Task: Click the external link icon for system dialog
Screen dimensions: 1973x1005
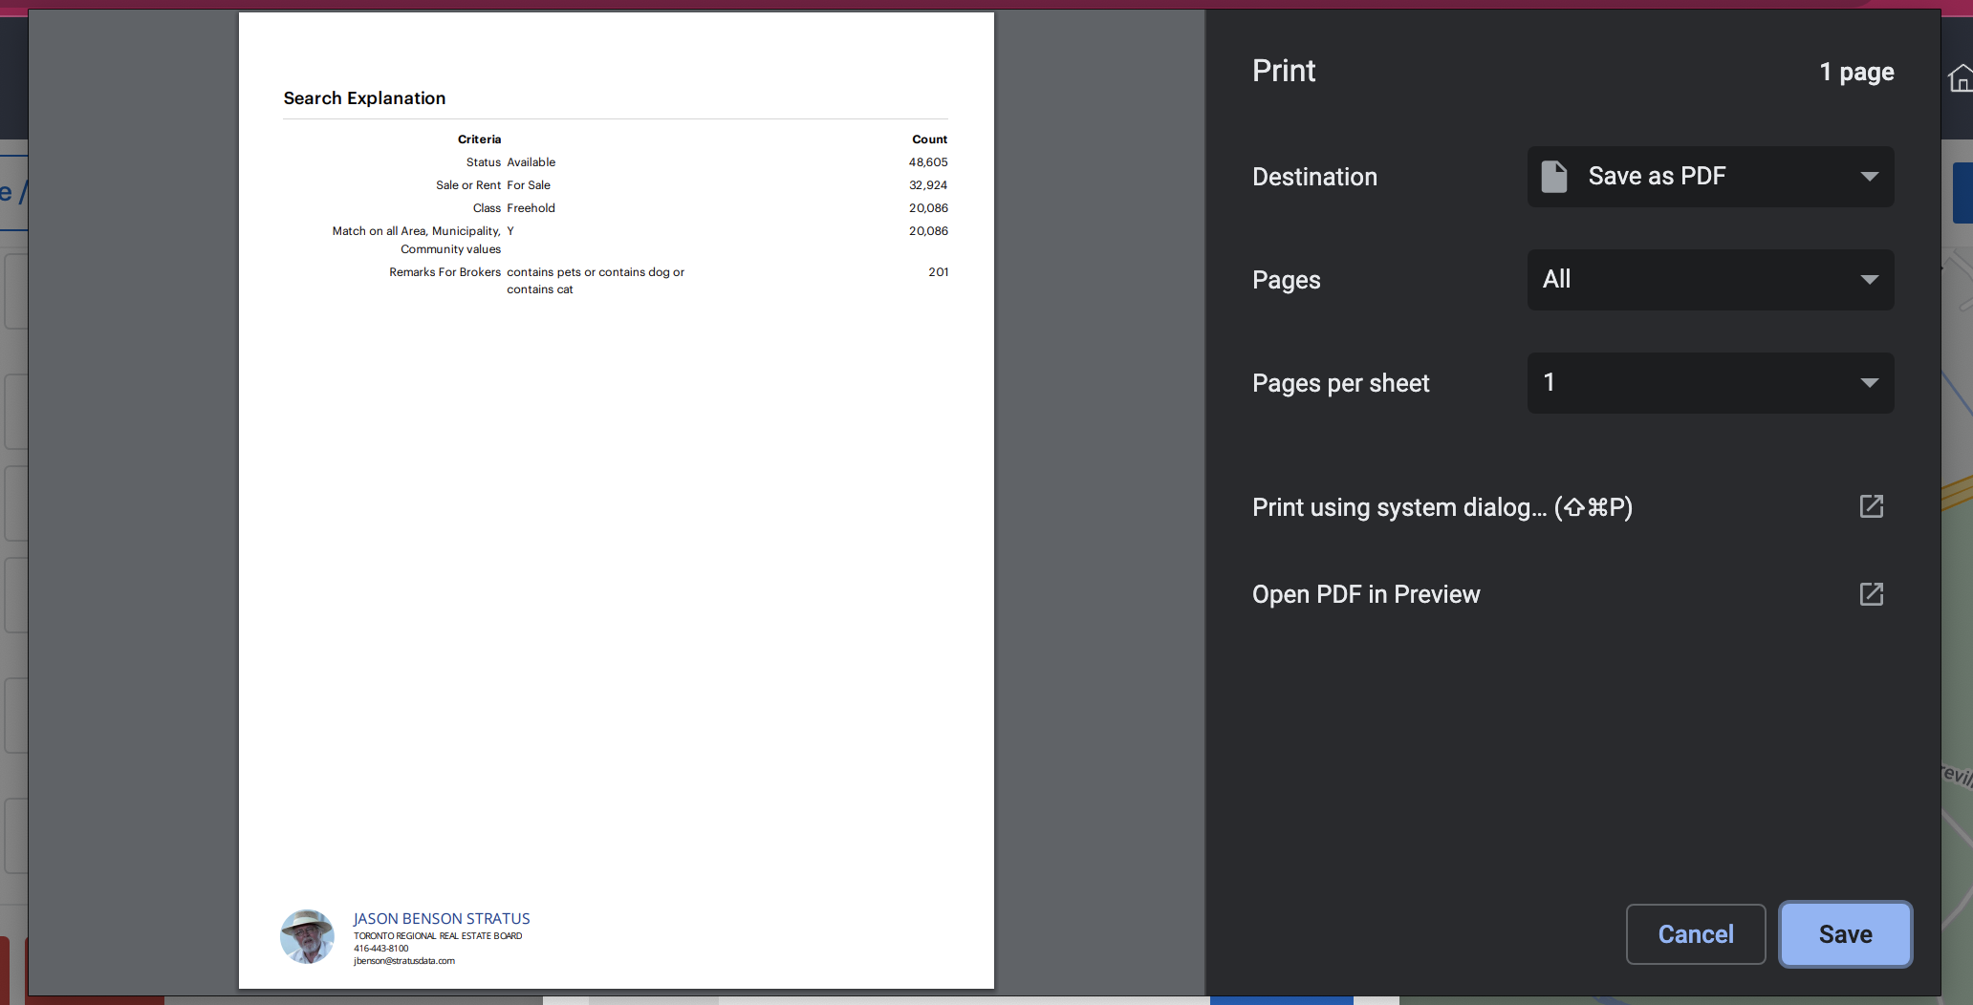Action: pyautogui.click(x=1871, y=506)
